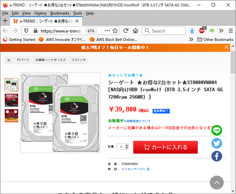Click scrollbar down arrow
The image size is (236, 194).
(x=233, y=191)
